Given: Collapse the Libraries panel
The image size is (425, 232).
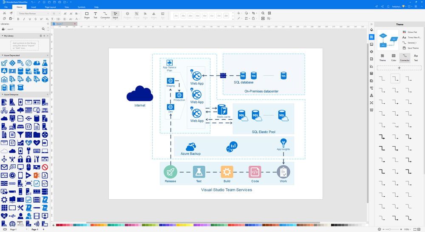Looking at the screenshot, I should pos(48,24).
